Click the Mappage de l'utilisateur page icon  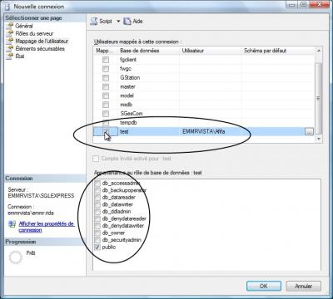[x=10, y=41]
